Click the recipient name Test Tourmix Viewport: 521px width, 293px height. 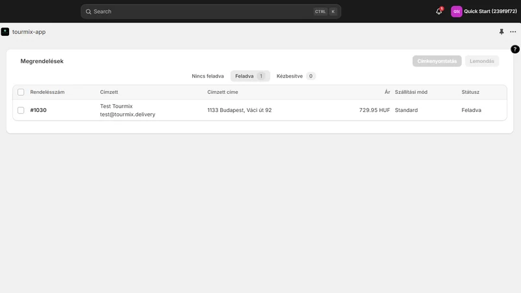[x=117, y=106]
